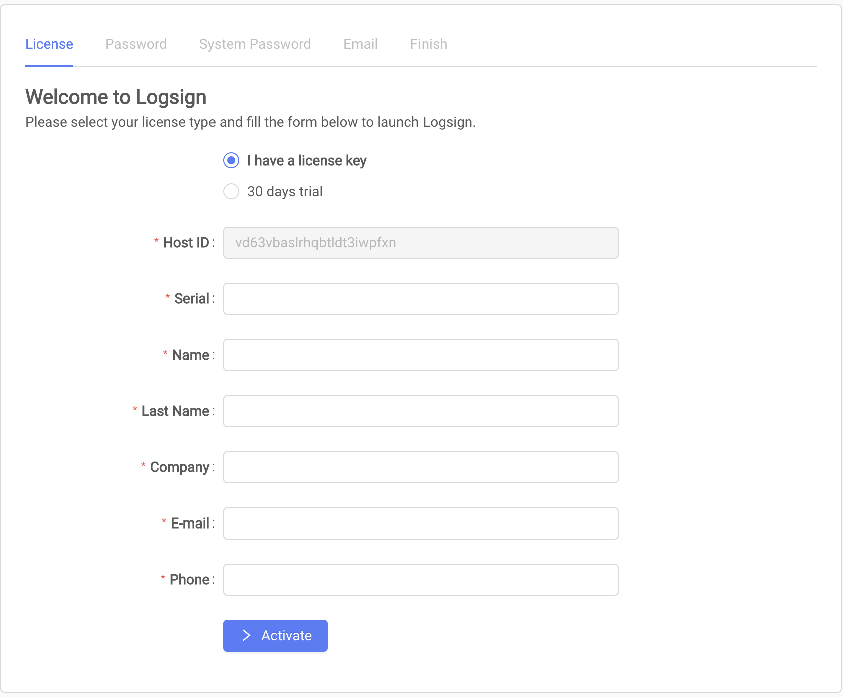843x697 pixels.
Task: Click the Last Name text box
Action: pos(420,411)
